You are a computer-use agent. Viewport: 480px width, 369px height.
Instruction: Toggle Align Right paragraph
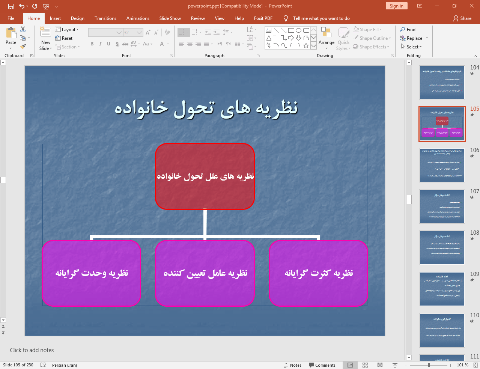tap(198, 44)
